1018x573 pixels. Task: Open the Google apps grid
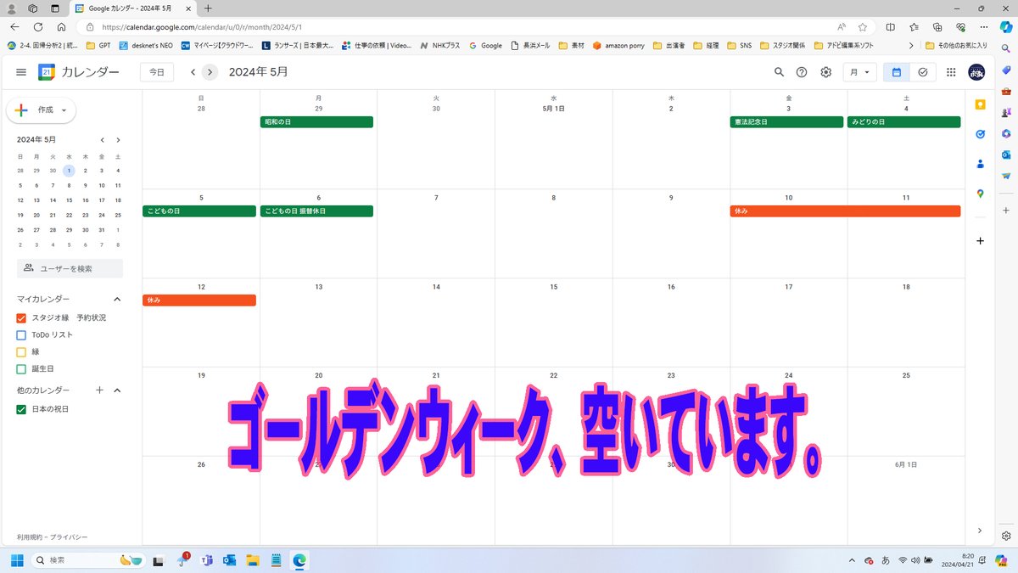(951, 72)
